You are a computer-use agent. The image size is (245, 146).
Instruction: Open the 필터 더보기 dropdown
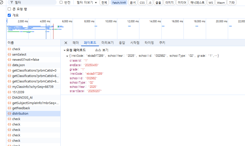pyautogui.click(x=87, y=3)
